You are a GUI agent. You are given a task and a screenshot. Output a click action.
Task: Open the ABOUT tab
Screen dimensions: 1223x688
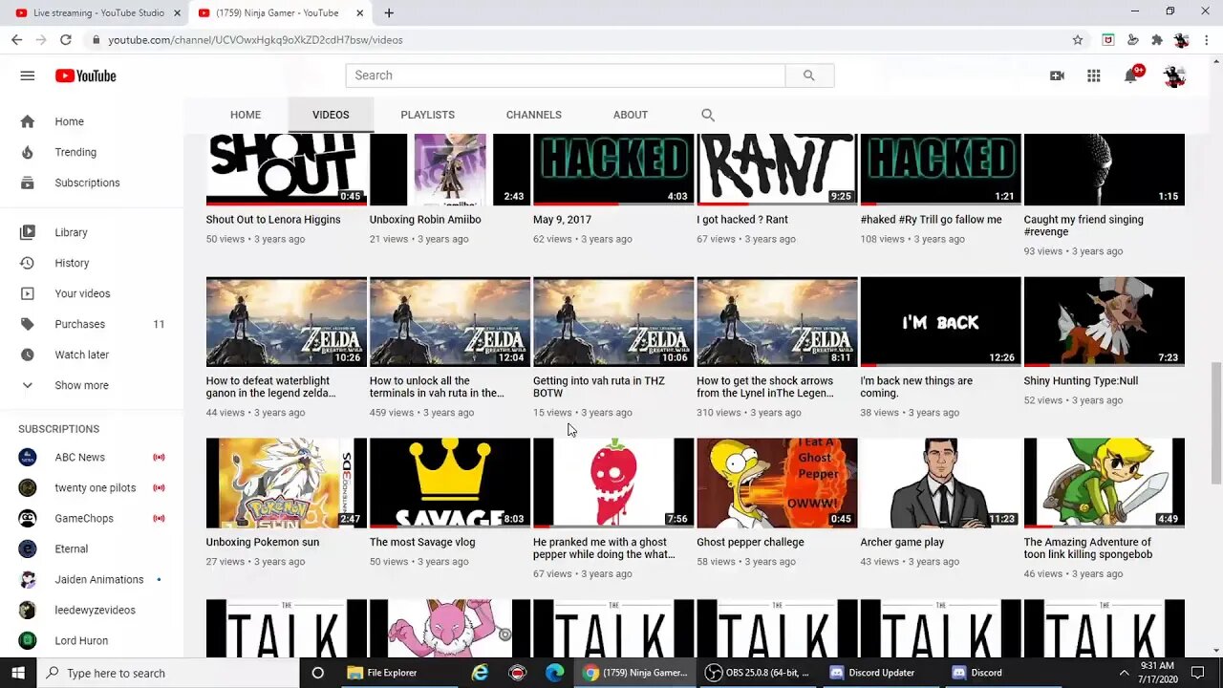[631, 115]
